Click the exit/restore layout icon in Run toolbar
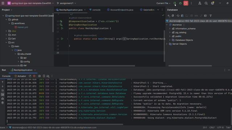 click(x=44, y=76)
